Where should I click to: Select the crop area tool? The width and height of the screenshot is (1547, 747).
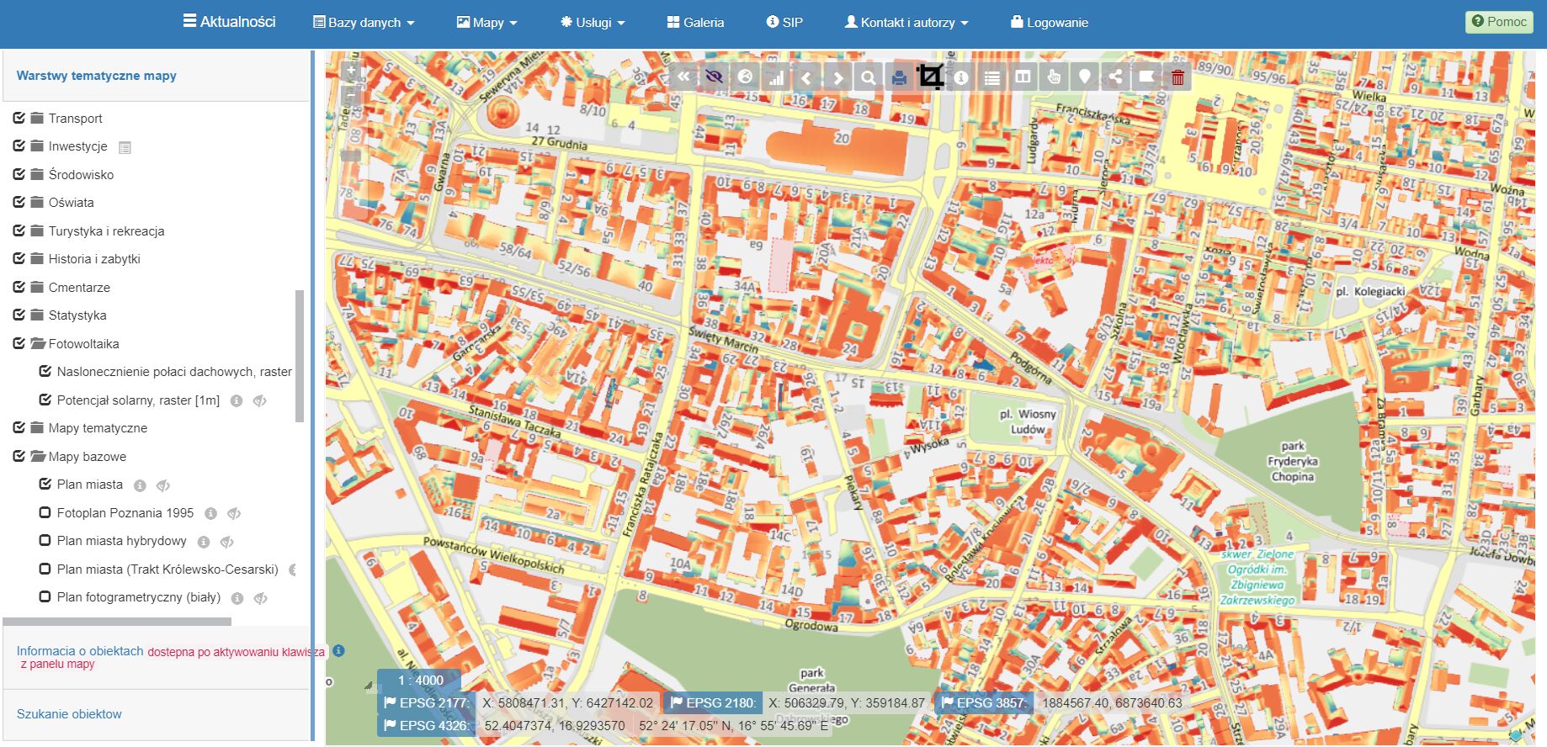pos(930,77)
